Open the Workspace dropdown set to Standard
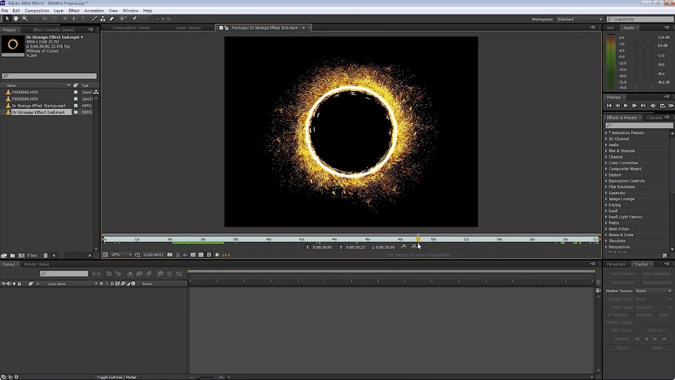This screenshot has width=675, height=380. [578, 19]
